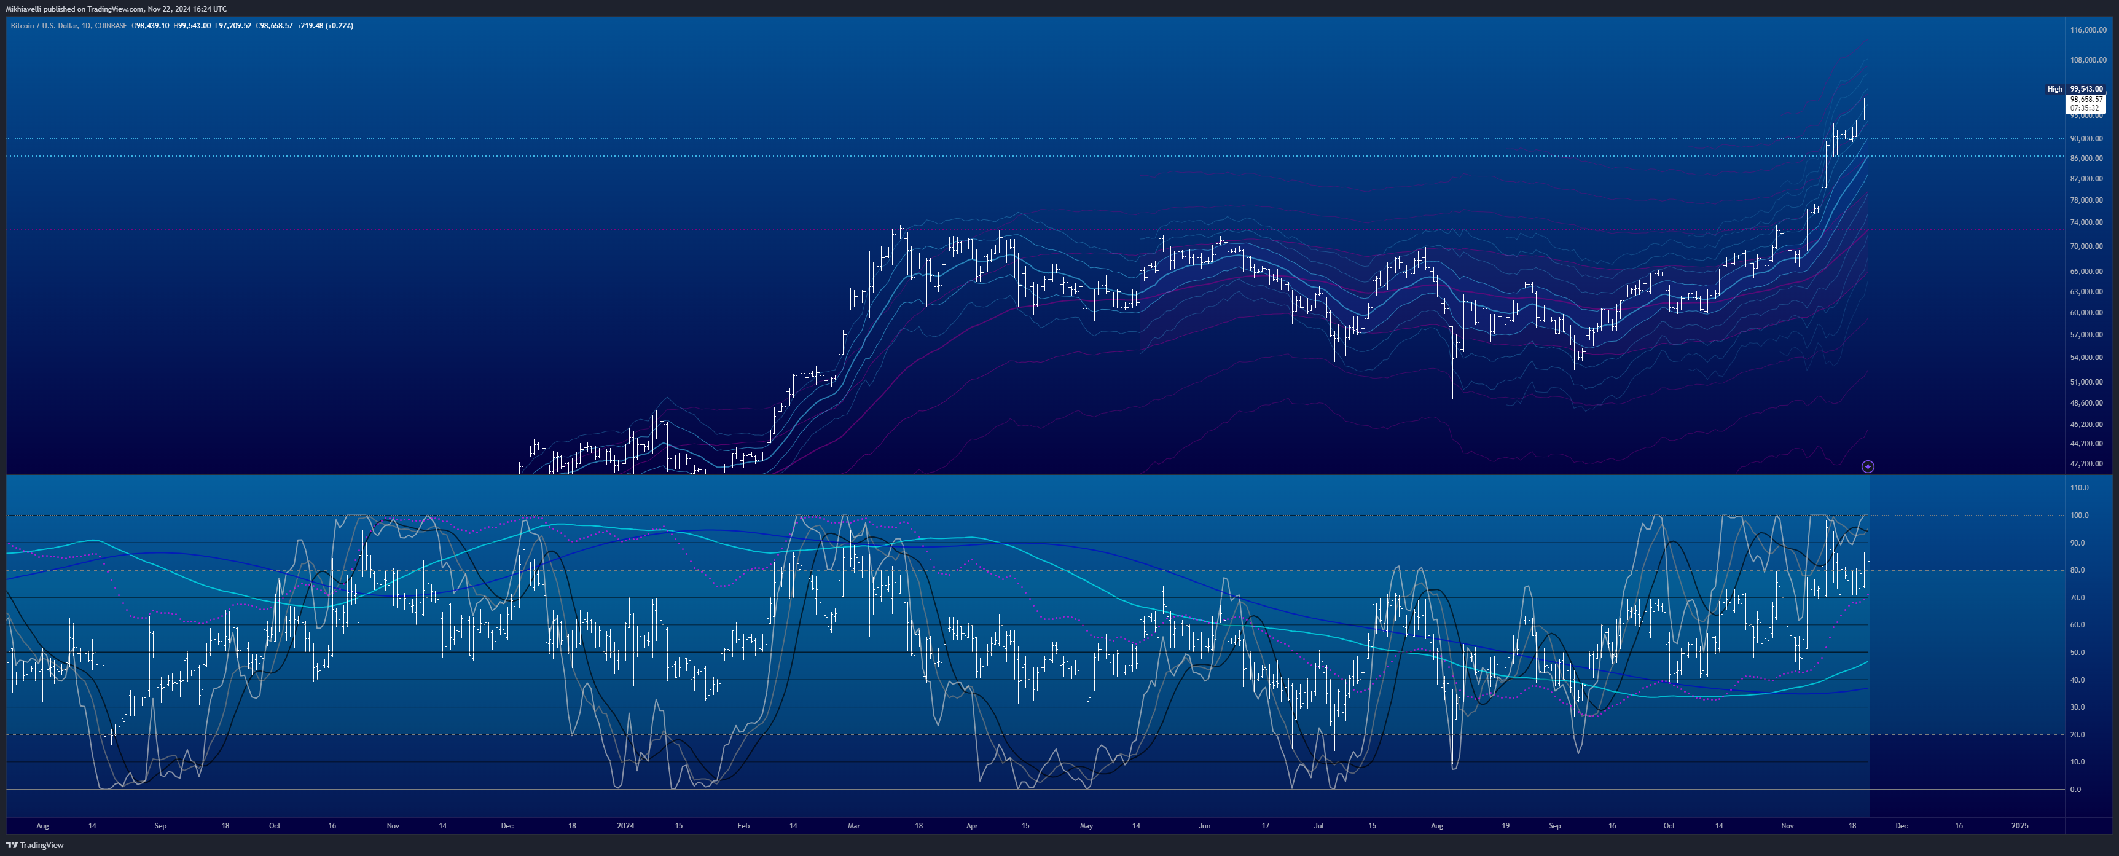
Task: Click the High price label tag
Action: [2055, 89]
